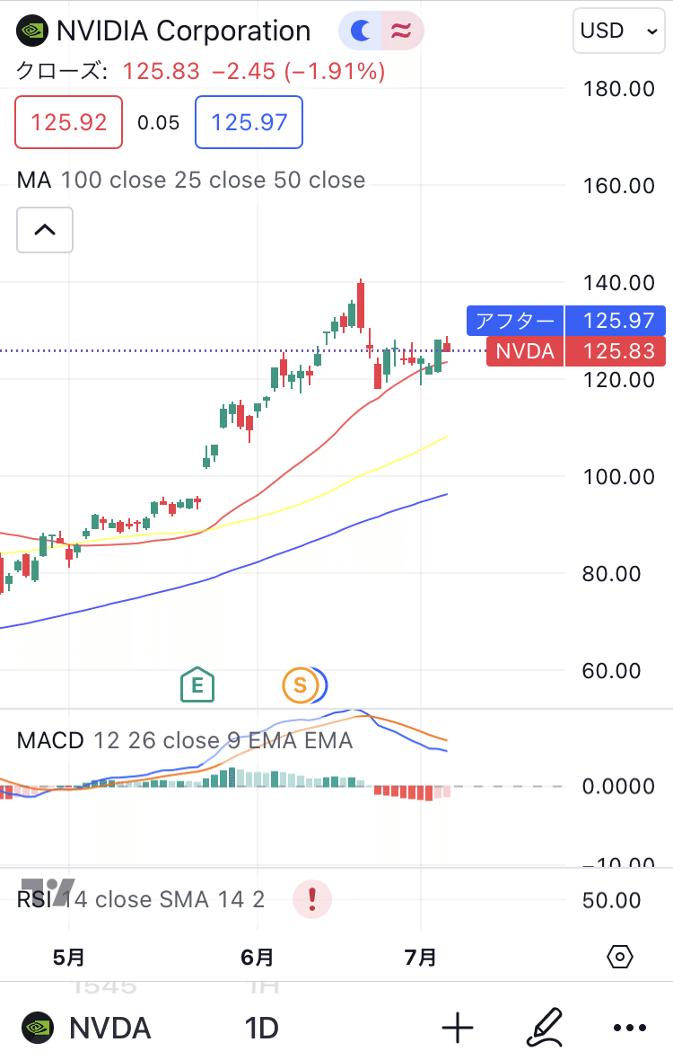Open chart settings with the hexagon icon
This screenshot has height=1060, width=673.
tap(620, 957)
